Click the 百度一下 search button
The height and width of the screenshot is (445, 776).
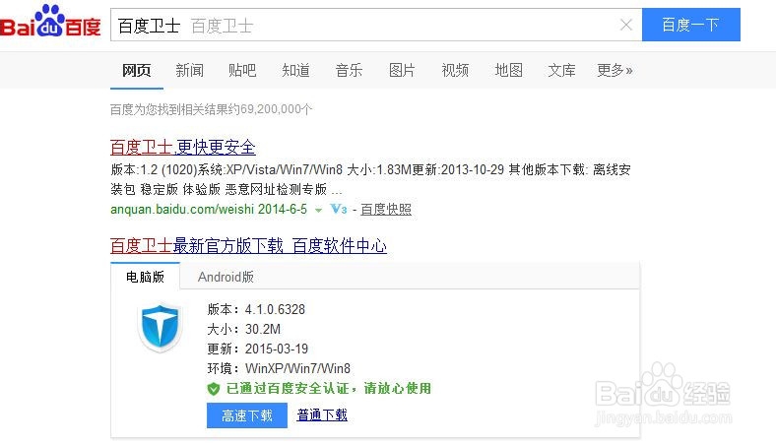pyautogui.click(x=691, y=25)
